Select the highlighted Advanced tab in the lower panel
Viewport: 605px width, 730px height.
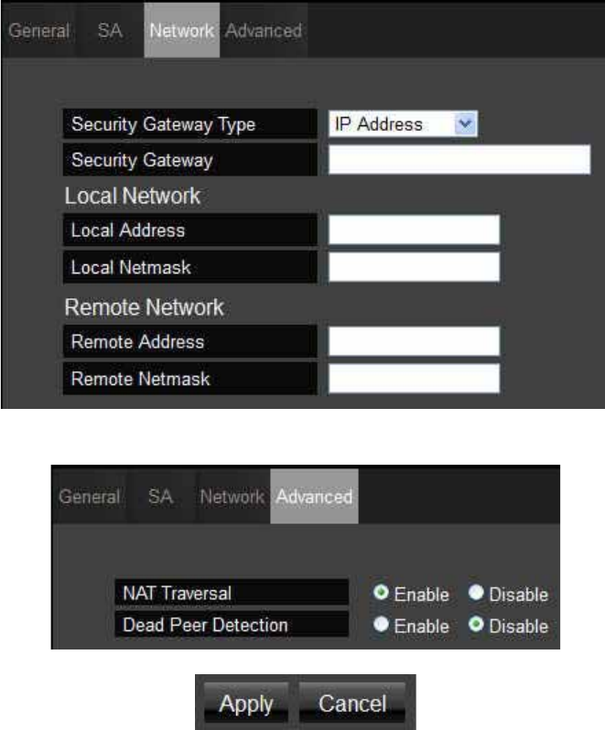pos(314,497)
